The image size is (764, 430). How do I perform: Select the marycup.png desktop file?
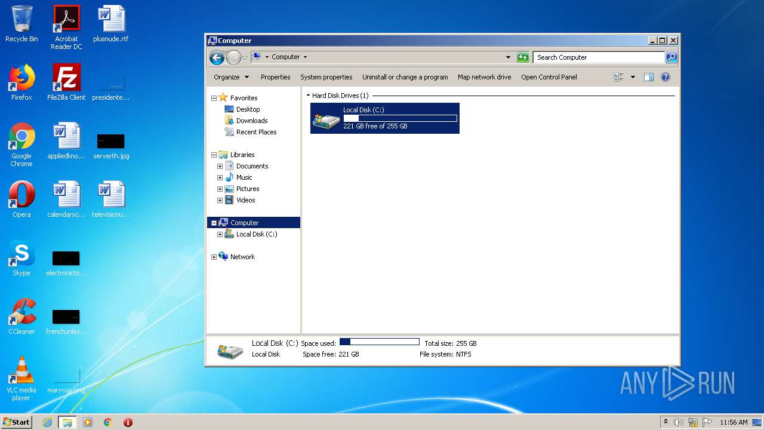66,380
